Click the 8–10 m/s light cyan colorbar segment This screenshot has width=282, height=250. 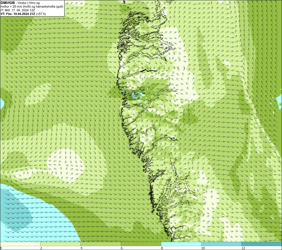click(181, 244)
